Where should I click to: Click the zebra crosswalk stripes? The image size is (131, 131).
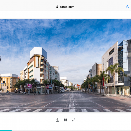click(65, 110)
